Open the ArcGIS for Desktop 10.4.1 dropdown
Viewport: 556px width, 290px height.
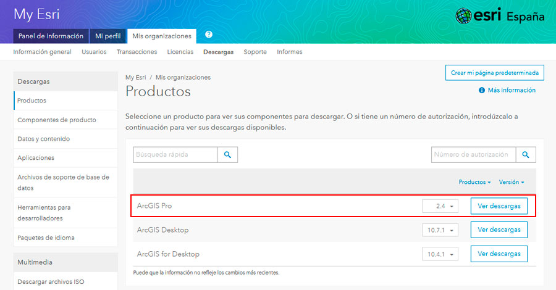[x=440, y=254]
